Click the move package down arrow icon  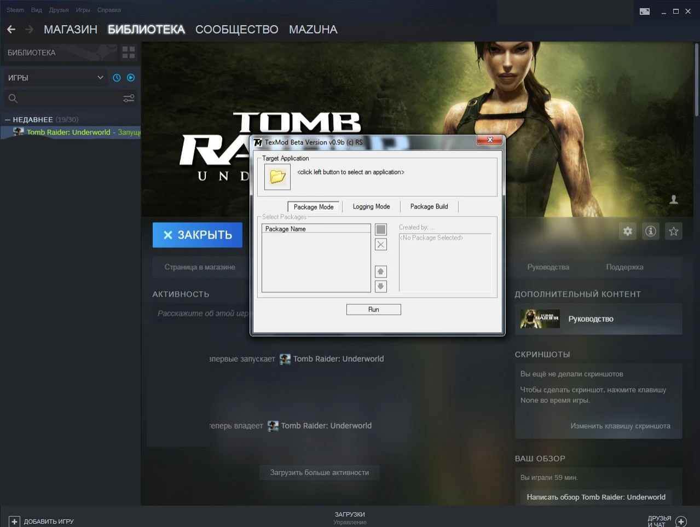380,286
